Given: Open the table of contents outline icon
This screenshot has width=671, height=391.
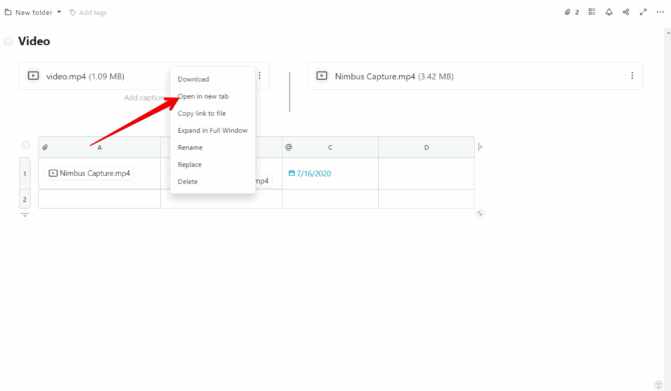Looking at the screenshot, I should (592, 12).
